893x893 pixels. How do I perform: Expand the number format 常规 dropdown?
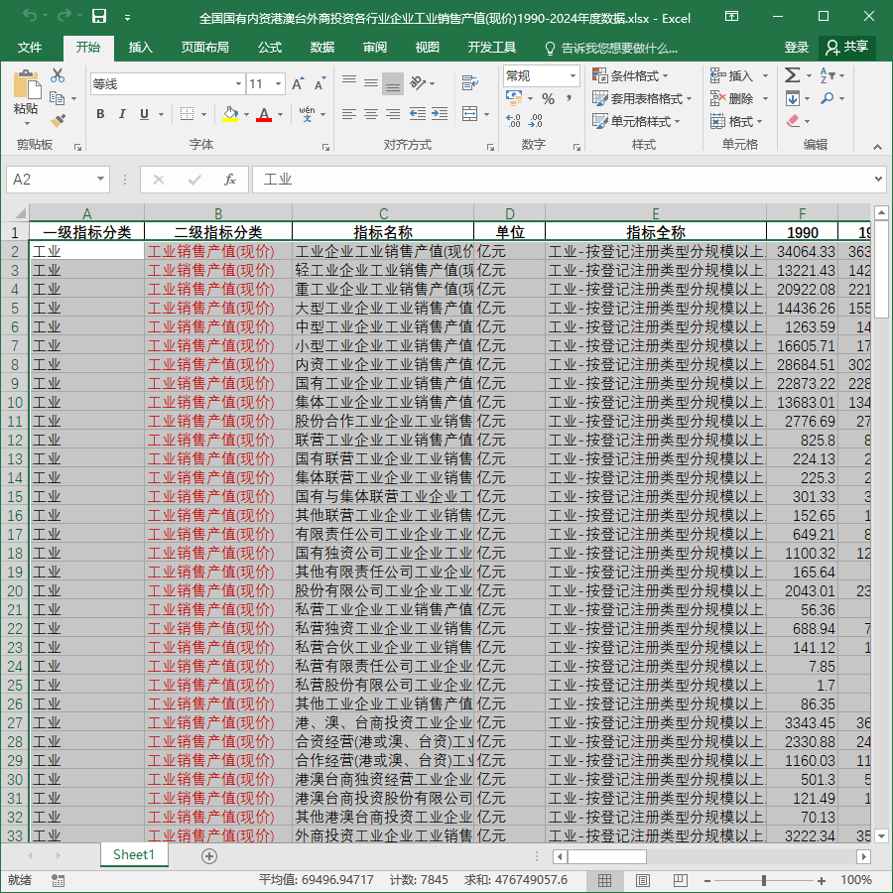(x=573, y=75)
